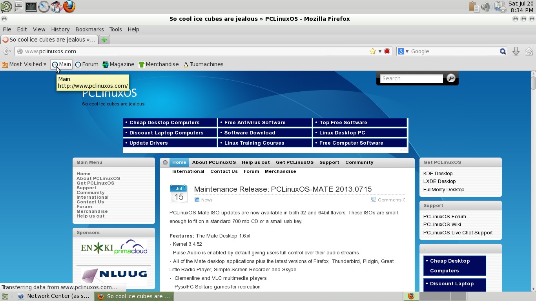This screenshot has height=301, width=536.
Task: Open KDE Desktop download link
Action: (438, 174)
